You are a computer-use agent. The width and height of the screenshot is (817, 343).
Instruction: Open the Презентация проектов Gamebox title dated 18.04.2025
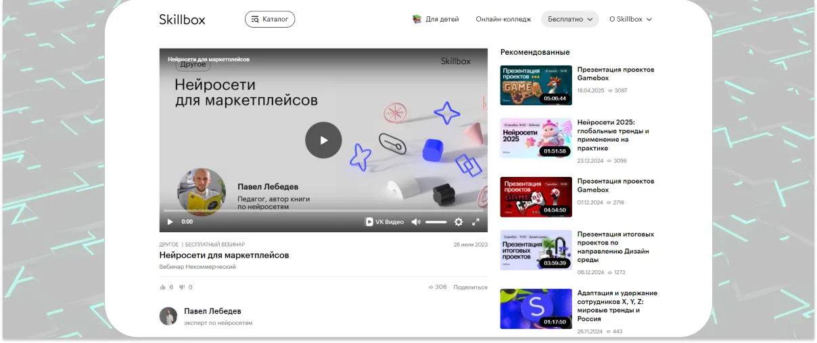[615, 74]
